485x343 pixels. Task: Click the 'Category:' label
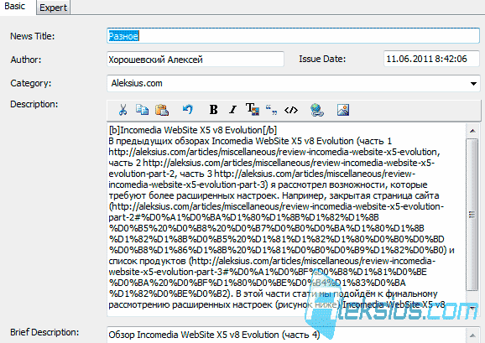[30, 83]
